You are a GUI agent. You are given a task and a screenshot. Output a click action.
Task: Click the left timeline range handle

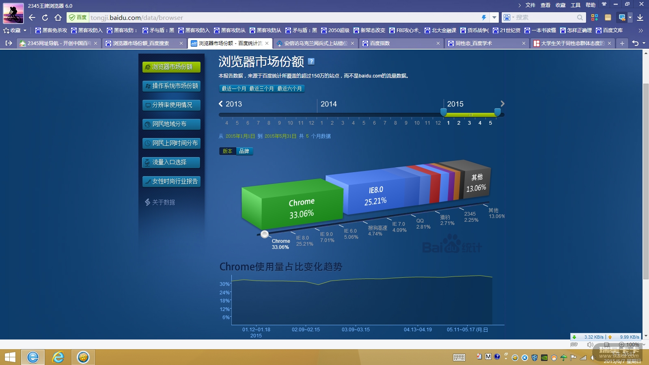tap(444, 112)
